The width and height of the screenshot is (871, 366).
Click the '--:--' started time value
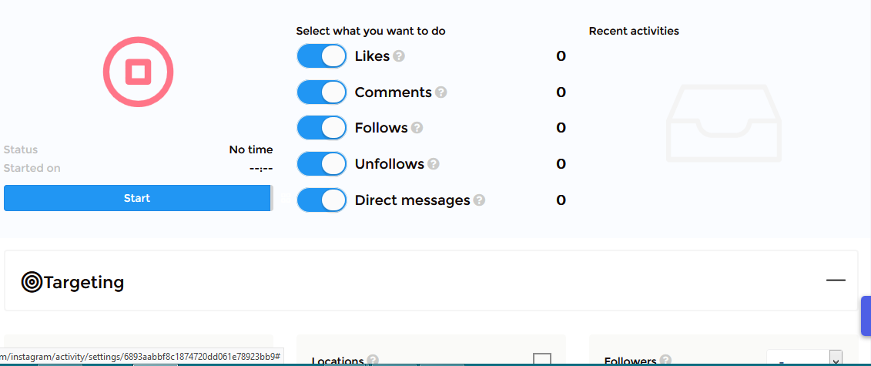tap(261, 169)
